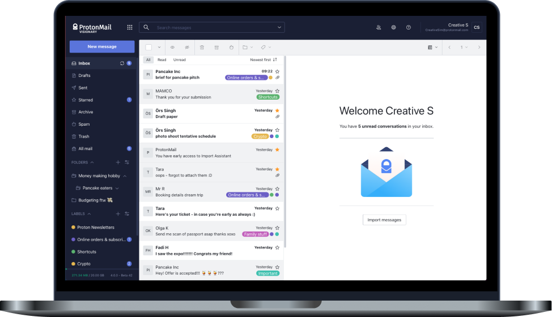Click the trash icon in message toolbar
The width and height of the screenshot is (552, 317).
coord(202,48)
